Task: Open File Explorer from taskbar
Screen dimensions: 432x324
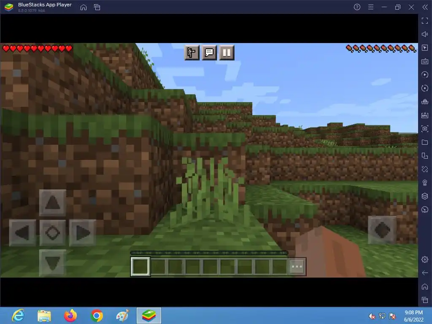Action: (44, 316)
